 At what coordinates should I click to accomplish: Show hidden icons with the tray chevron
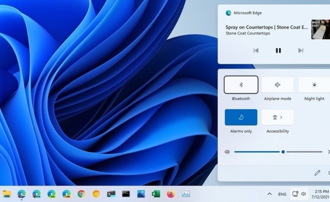point(269,194)
